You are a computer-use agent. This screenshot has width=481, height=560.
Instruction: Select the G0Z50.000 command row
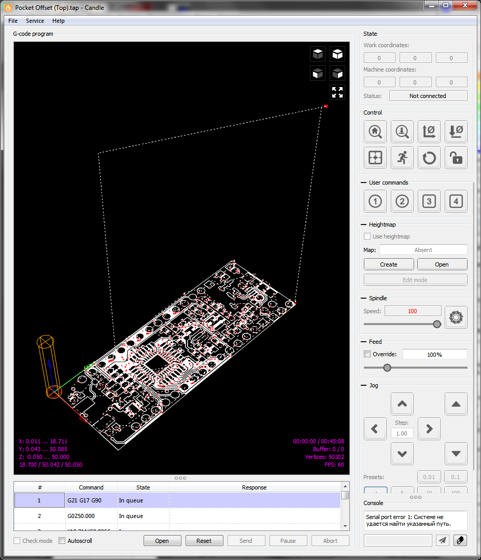coord(177,516)
